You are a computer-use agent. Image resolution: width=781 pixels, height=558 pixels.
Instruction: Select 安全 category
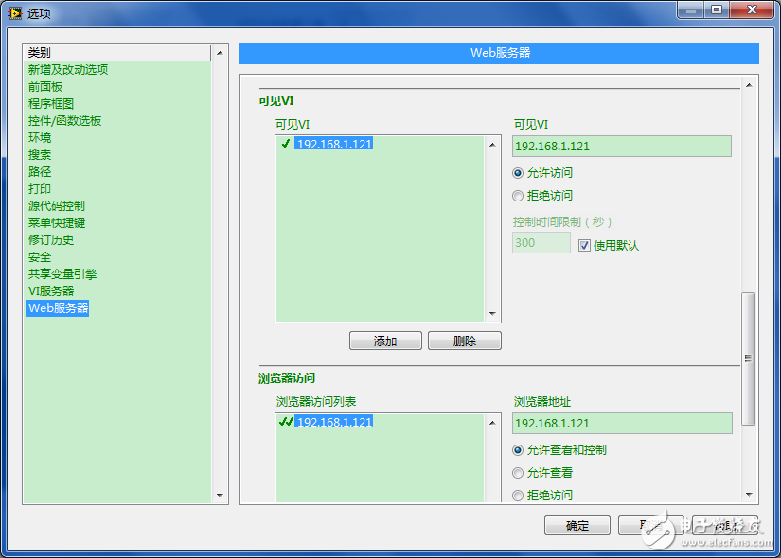pyautogui.click(x=40, y=257)
